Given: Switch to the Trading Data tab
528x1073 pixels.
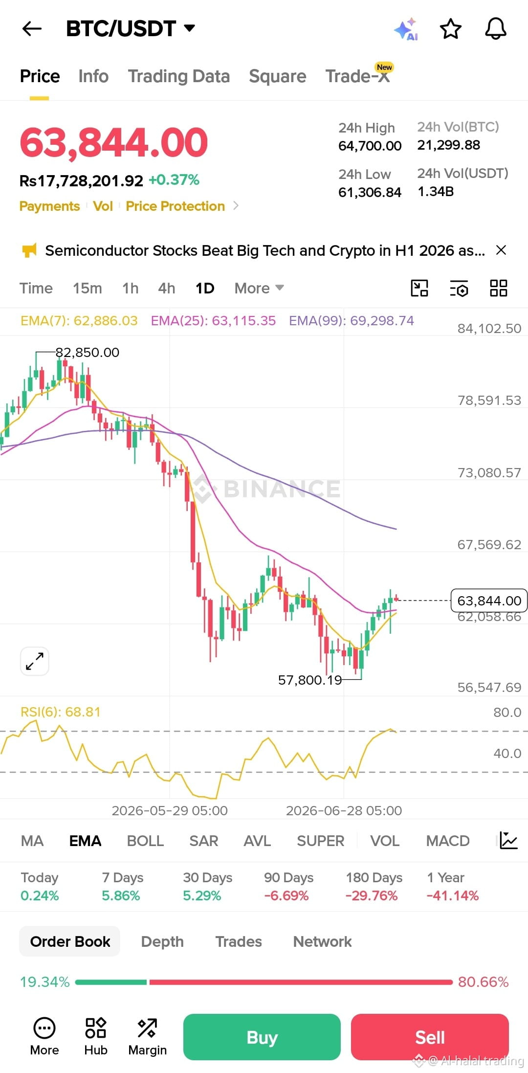Looking at the screenshot, I should [x=179, y=76].
